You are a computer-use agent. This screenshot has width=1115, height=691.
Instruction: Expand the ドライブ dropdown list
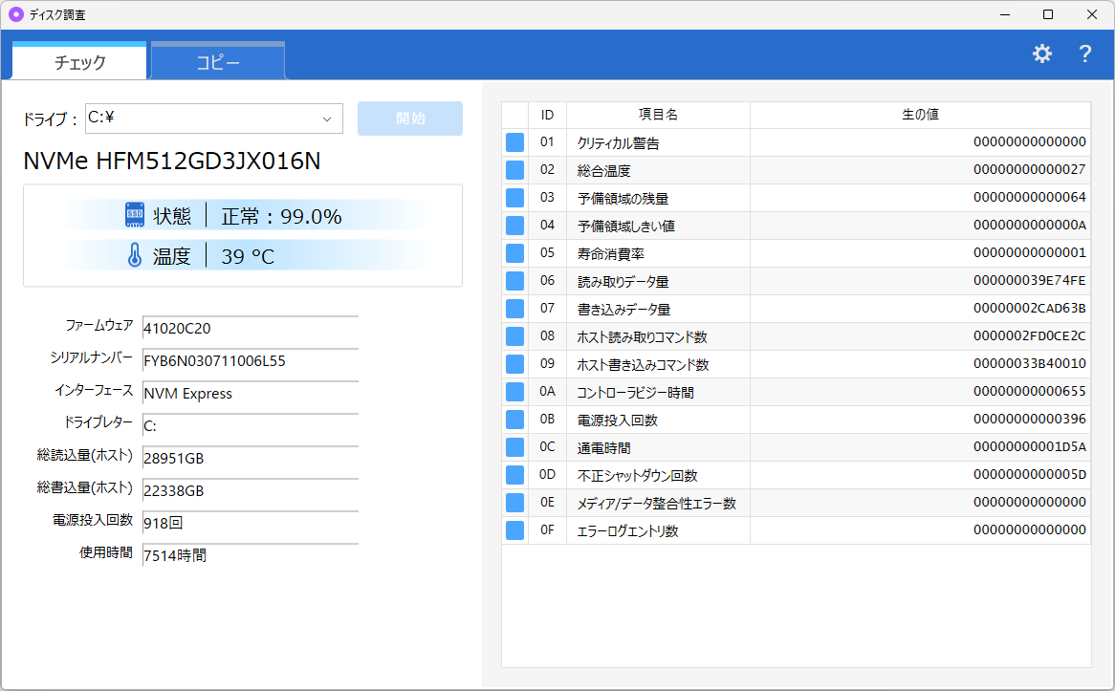pos(327,119)
